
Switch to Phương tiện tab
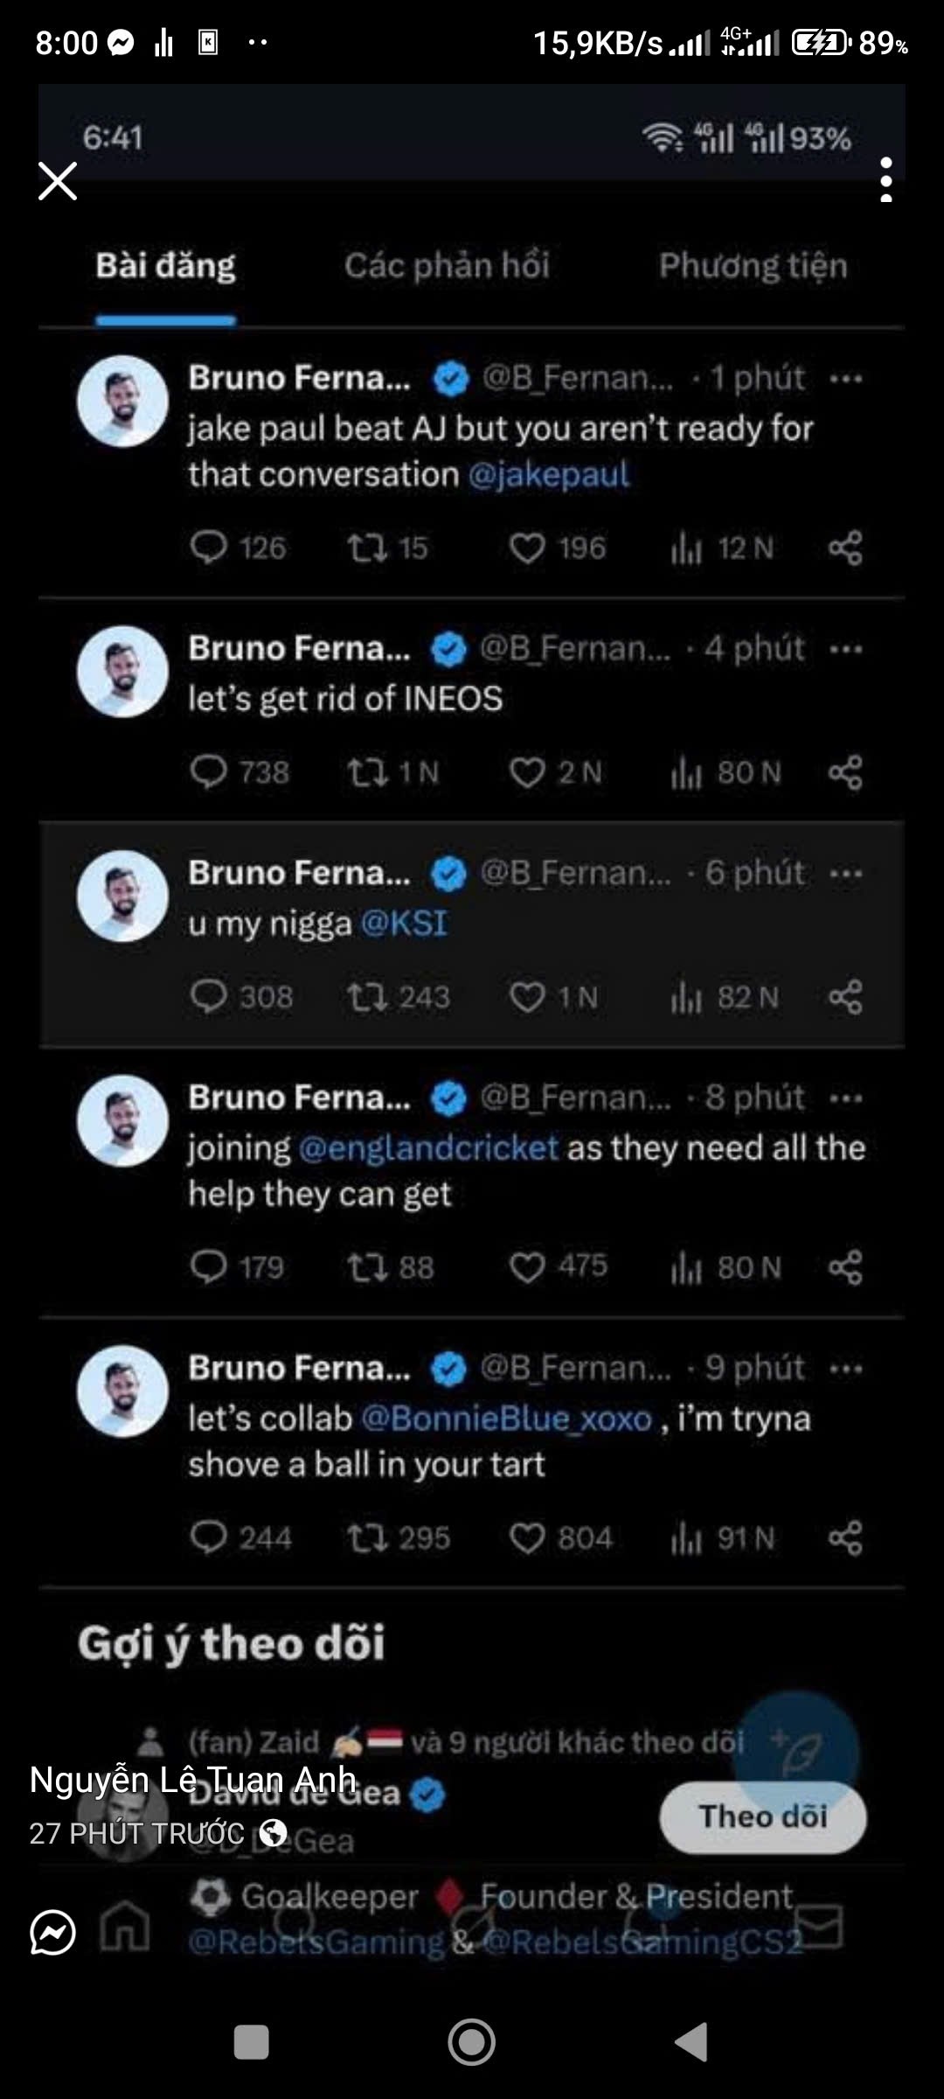[753, 266]
